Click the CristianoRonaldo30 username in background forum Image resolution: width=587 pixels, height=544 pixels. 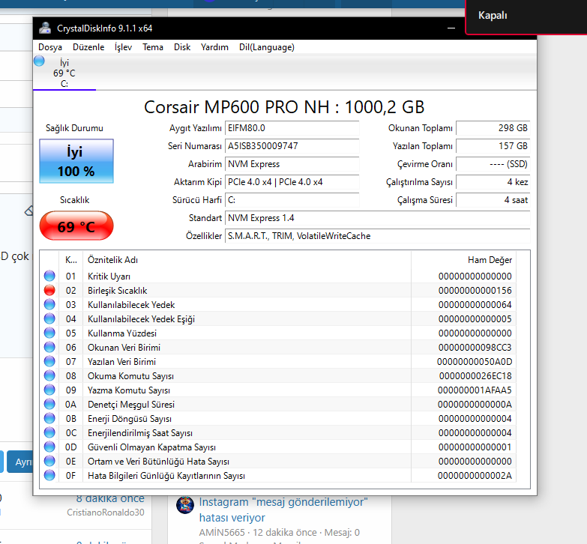[x=105, y=513]
